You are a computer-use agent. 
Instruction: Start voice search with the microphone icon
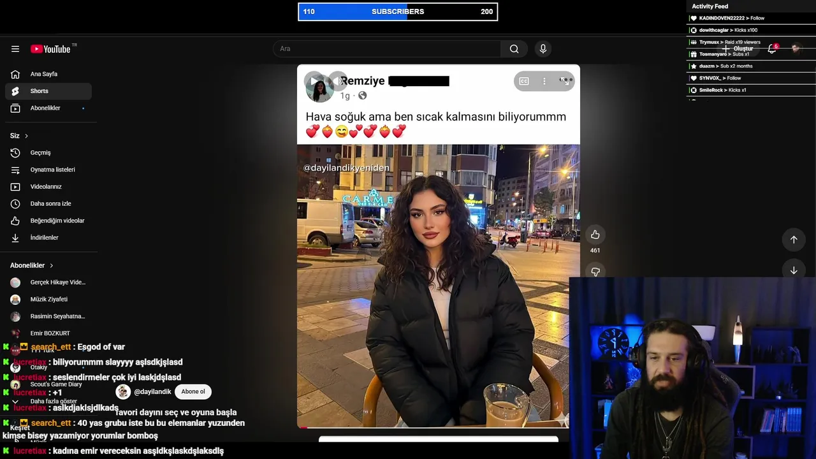tap(543, 49)
